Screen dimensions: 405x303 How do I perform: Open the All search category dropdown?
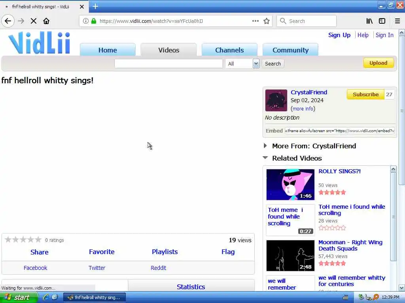click(x=242, y=64)
